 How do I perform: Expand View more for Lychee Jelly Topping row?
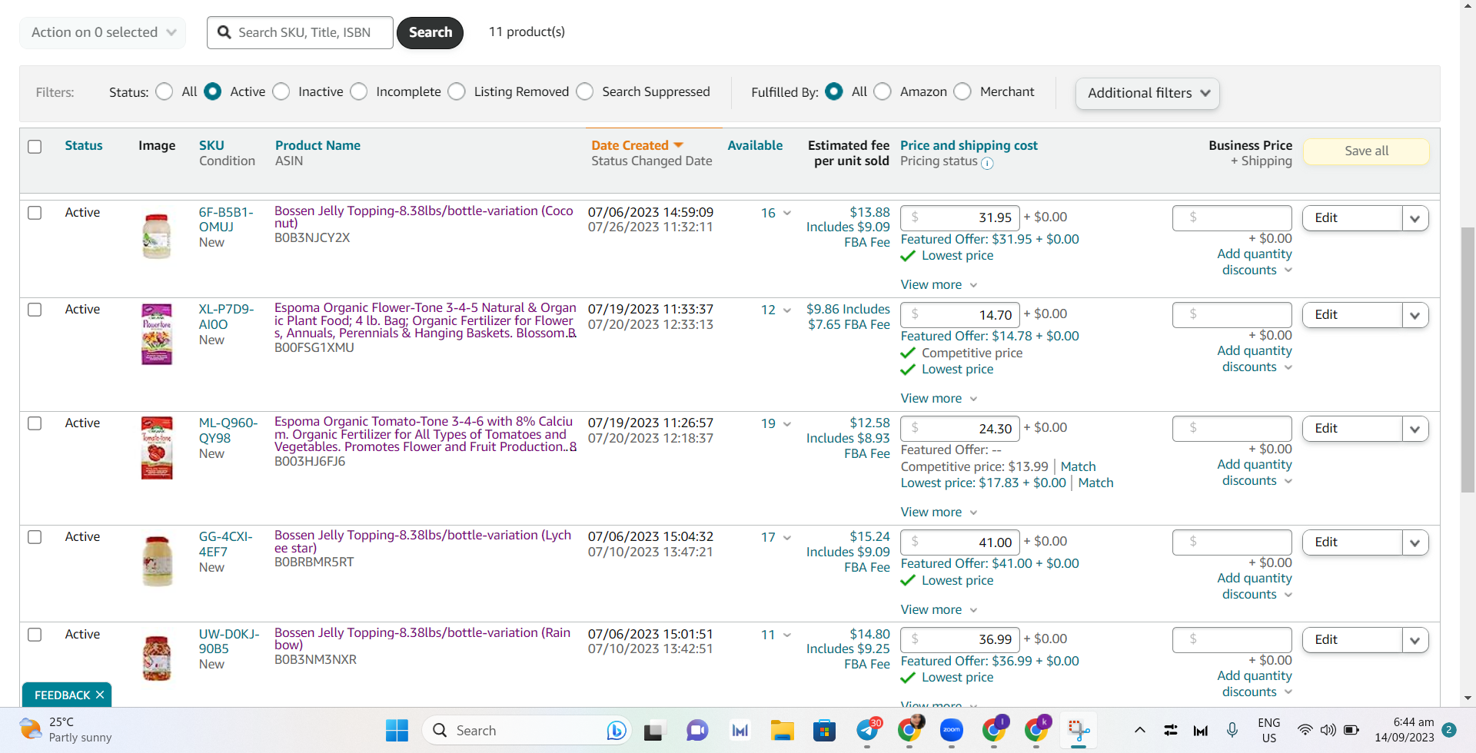(939, 609)
